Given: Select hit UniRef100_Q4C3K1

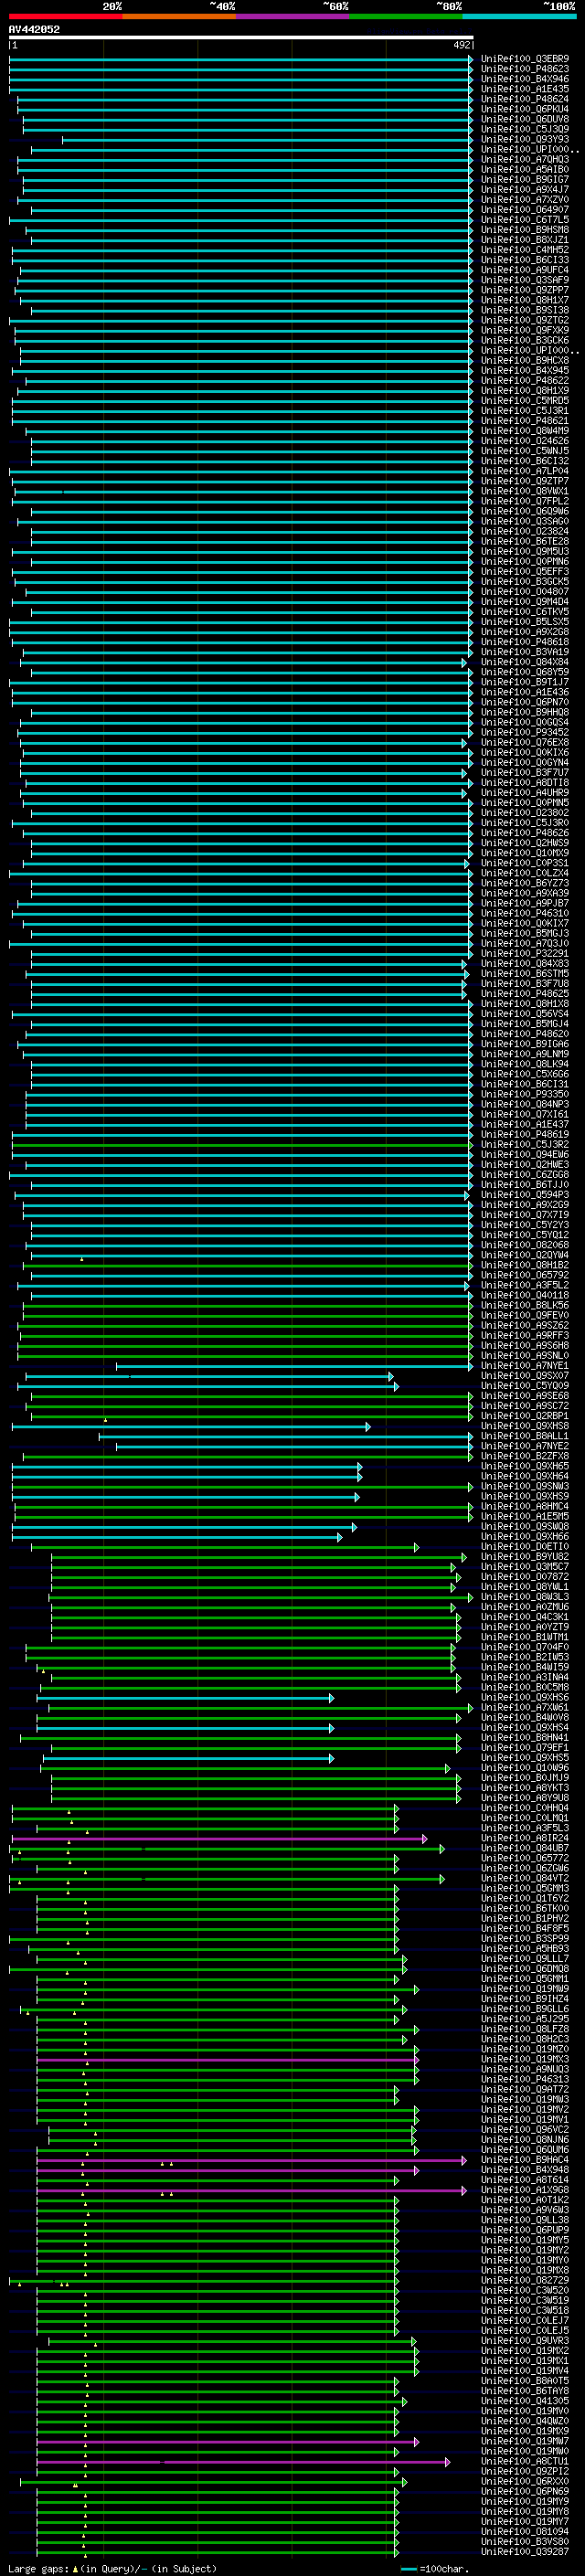Looking at the screenshot, I should 525,1618.
